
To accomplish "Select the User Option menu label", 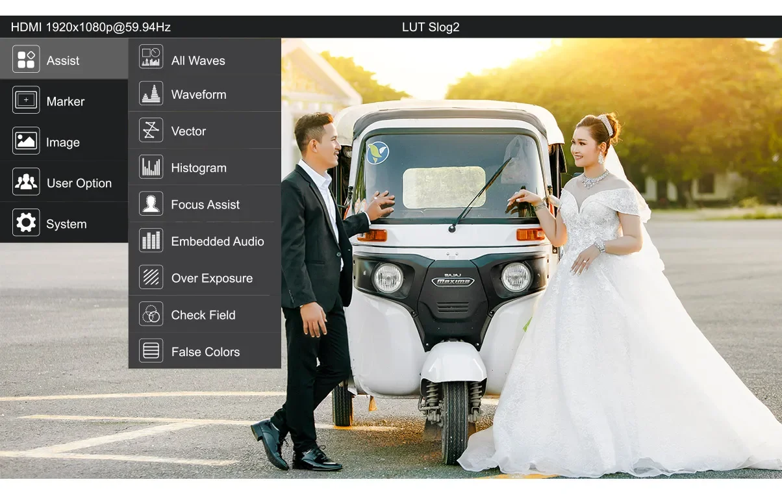I will coord(79,183).
